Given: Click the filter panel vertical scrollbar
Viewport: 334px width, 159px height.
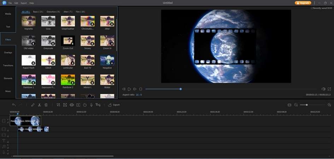Looking at the screenshot, I should 117,35.
